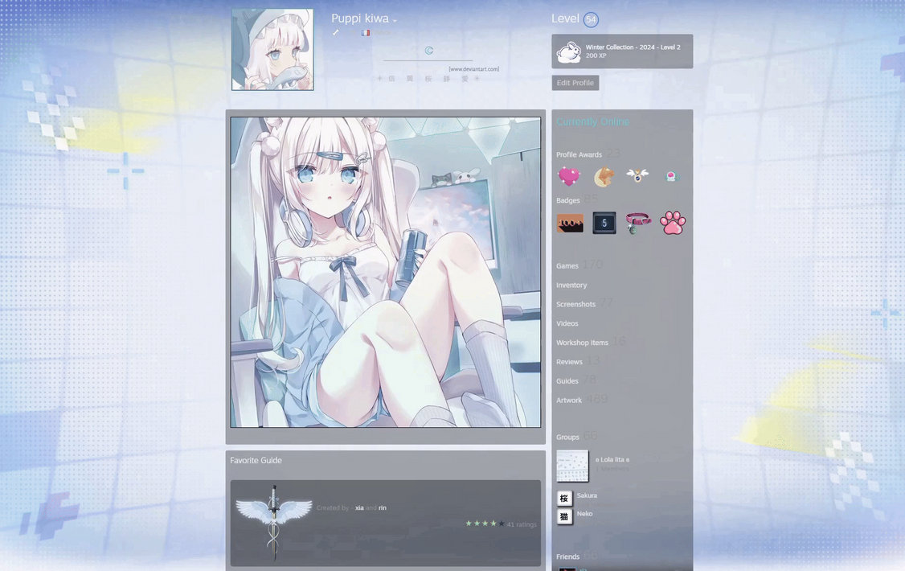Open the pink paw print badge
This screenshot has height=571, width=905.
[672, 223]
